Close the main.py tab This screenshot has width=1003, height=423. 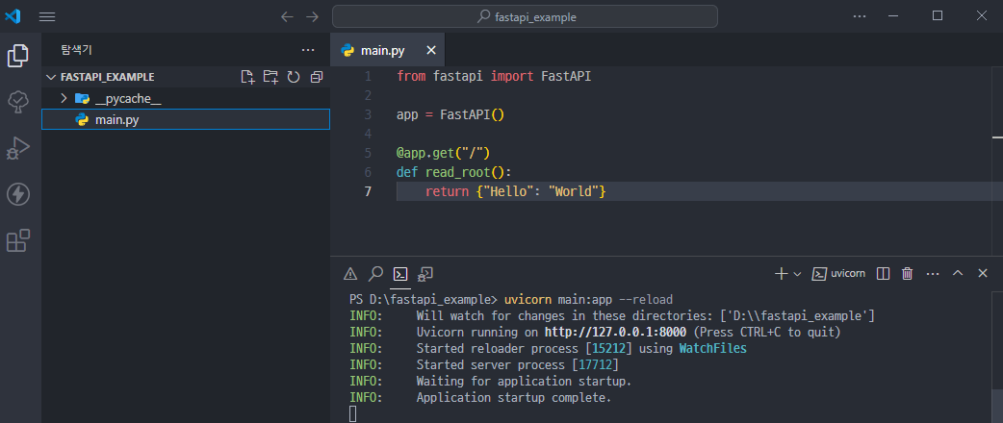[431, 51]
